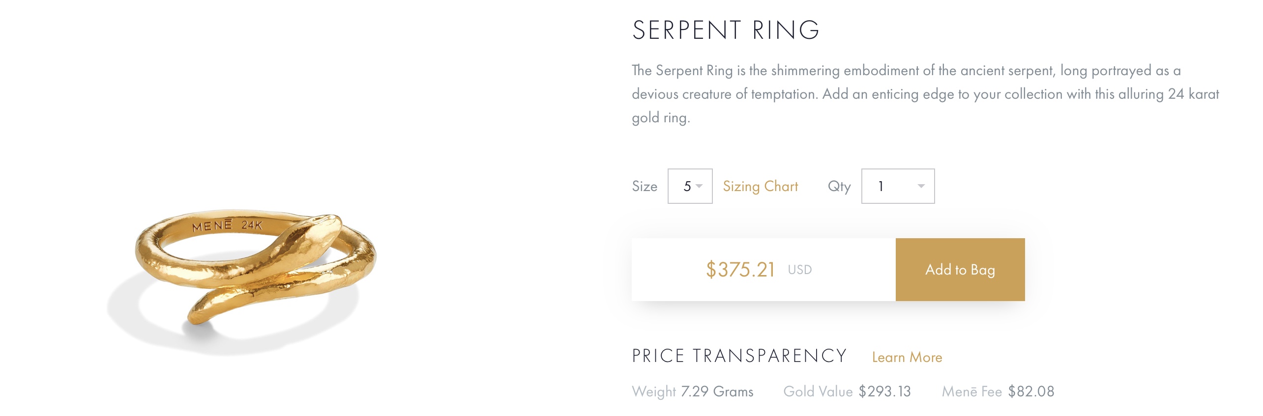Click the Size label
The image size is (1263, 416).
tap(644, 187)
